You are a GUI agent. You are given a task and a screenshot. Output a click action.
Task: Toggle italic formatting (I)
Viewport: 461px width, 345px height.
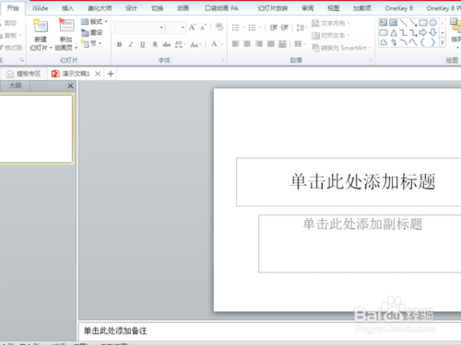coord(131,44)
